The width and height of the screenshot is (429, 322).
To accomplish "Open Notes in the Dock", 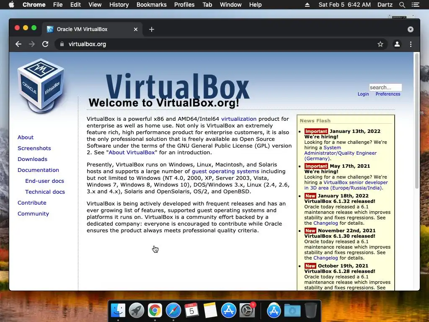I will 210,311.
